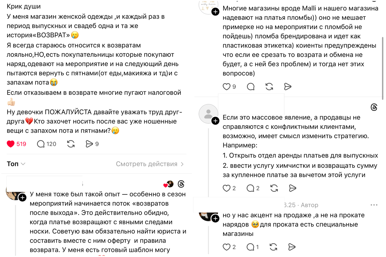Expand the "Смотреть действия" chevron arrow
This screenshot has height=257, width=386.
point(182,164)
